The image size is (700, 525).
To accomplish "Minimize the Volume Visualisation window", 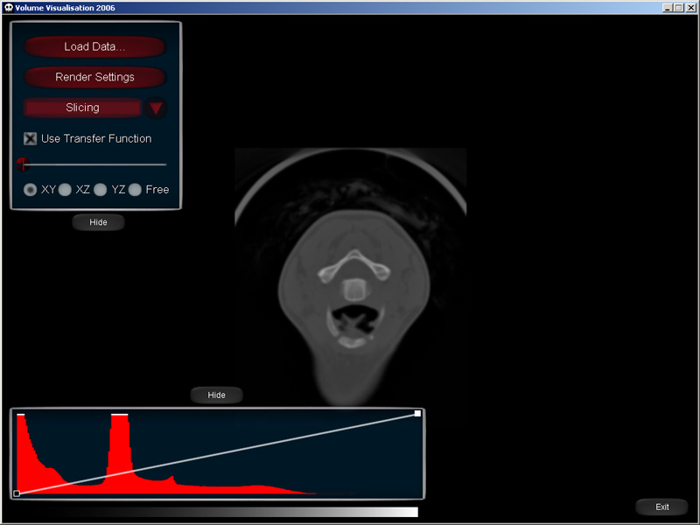I will [x=668, y=8].
